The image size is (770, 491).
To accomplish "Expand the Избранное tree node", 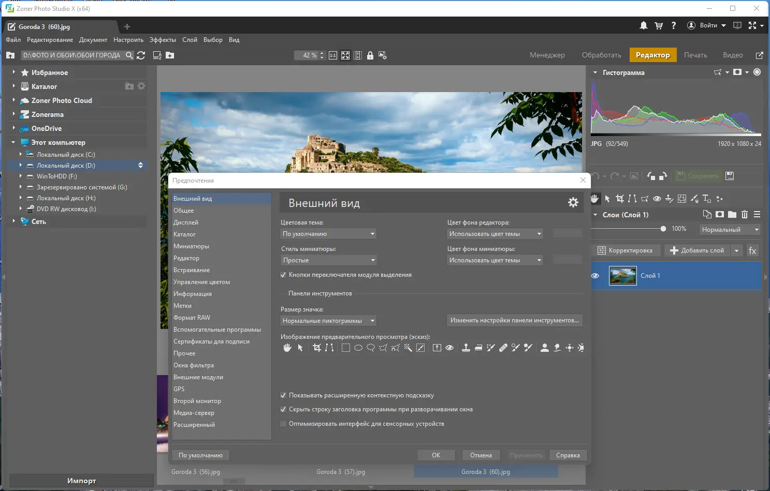I will 13,72.
